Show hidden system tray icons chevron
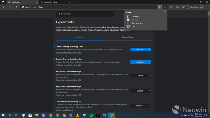Image resolution: width=210 pixels, height=118 pixels. 182,115
